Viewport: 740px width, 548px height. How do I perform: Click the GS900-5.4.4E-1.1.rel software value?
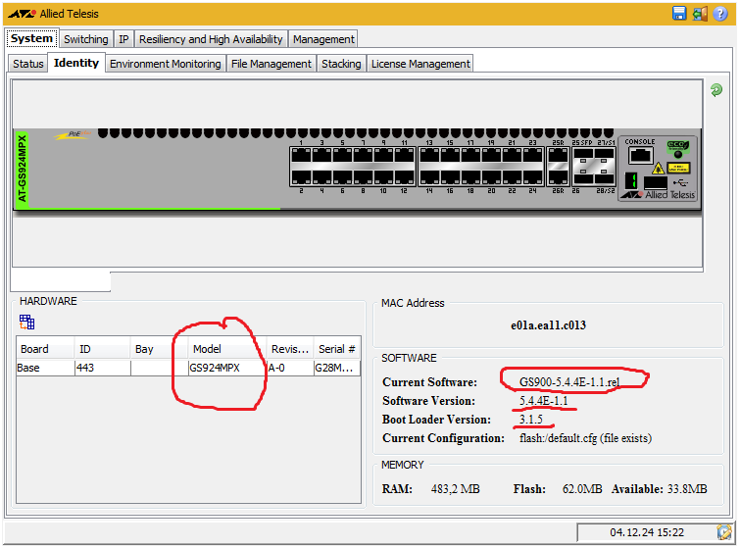point(569,382)
